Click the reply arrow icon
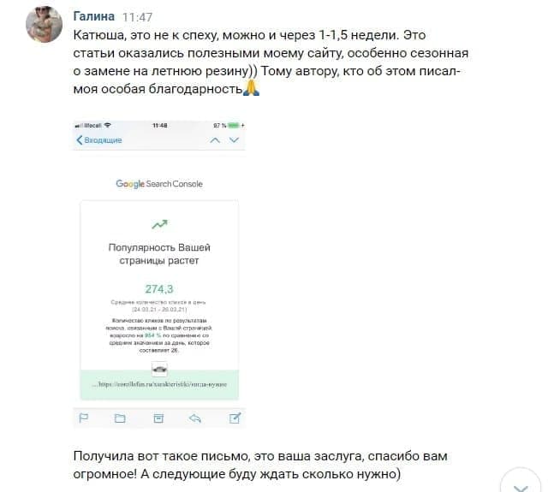548x492 pixels. coord(195,418)
